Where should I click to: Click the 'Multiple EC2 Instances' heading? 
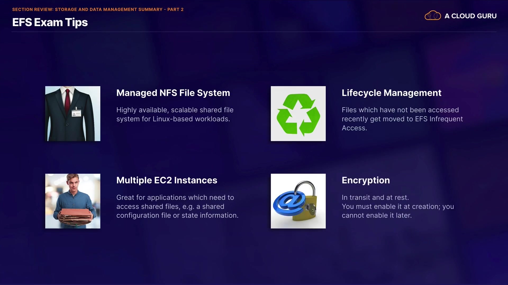(x=167, y=180)
